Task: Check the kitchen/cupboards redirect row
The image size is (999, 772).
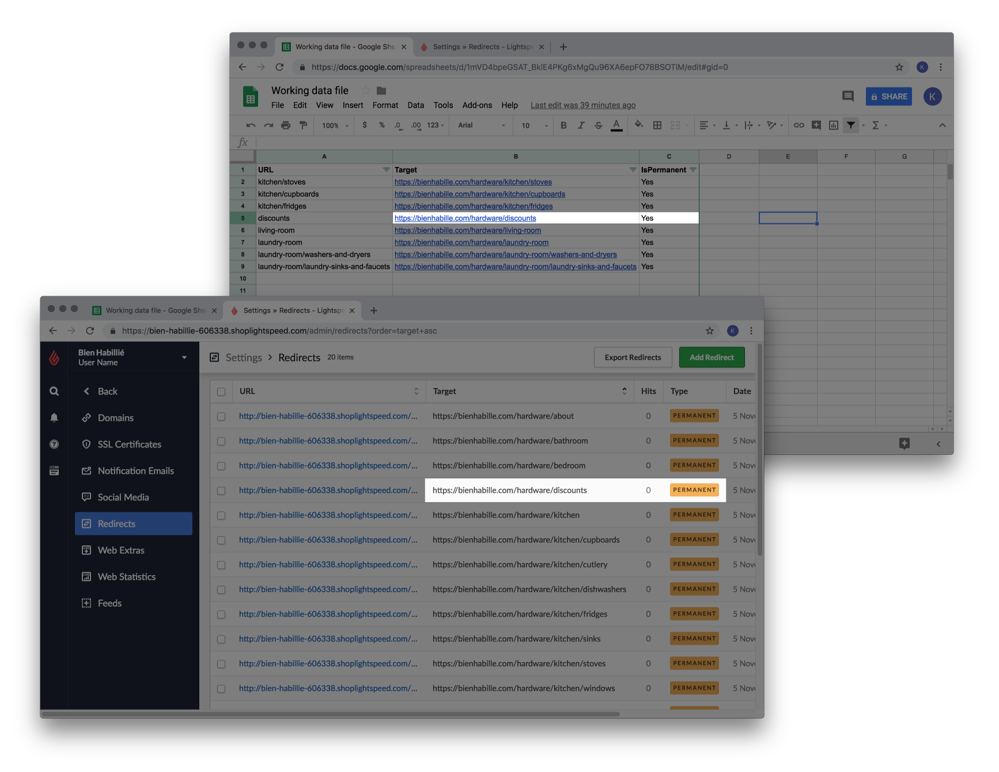Action: [221, 540]
